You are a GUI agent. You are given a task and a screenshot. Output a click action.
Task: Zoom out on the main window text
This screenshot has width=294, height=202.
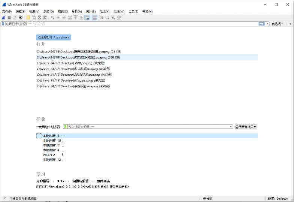(x=107, y=18)
